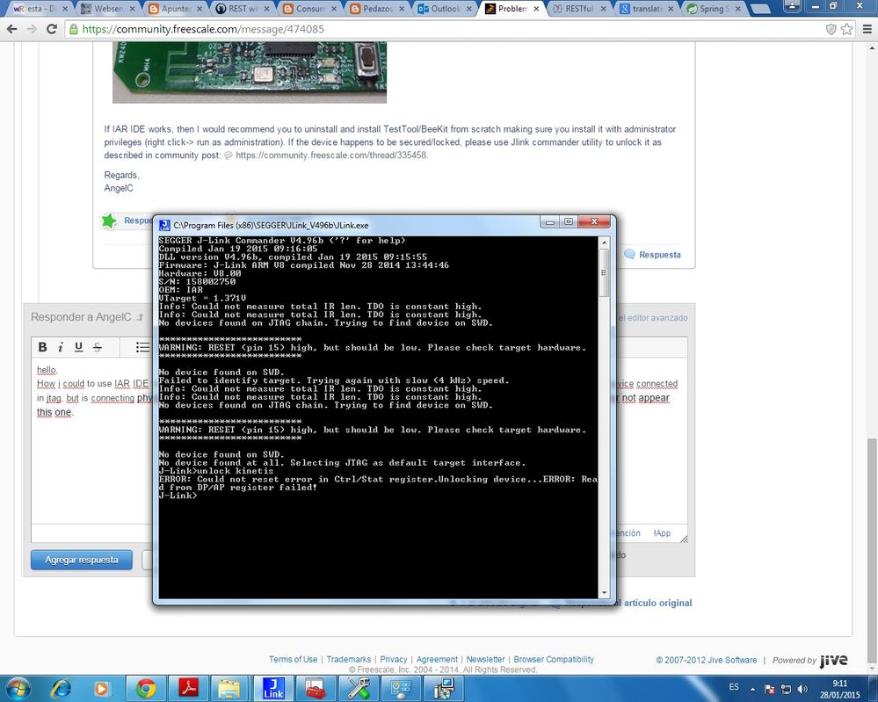
Task: Click the browser Forward arrow
Action: pos(32,29)
